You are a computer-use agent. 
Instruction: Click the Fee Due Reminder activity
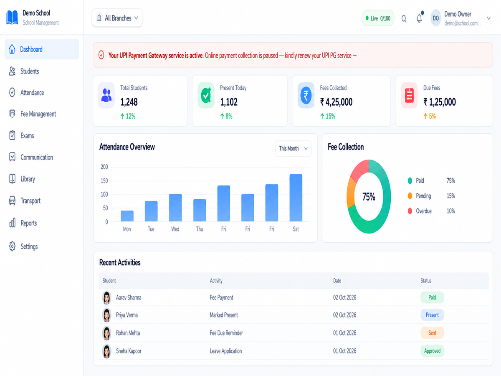226,333
